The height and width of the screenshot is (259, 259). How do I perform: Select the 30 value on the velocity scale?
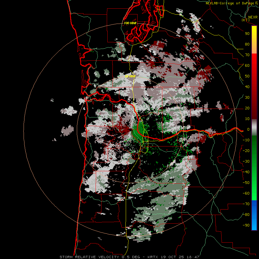click(x=247, y=98)
